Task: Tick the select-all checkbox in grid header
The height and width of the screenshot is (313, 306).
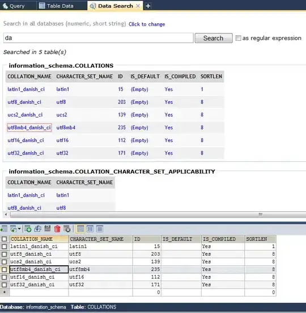Action: (4, 239)
